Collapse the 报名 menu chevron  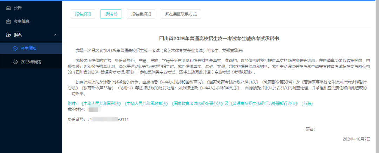point(55,35)
